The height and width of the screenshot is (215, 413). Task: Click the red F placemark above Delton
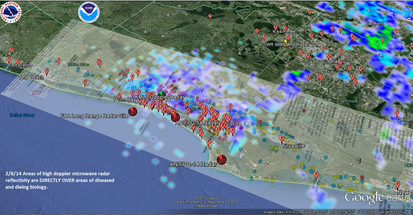[x=397, y=113]
